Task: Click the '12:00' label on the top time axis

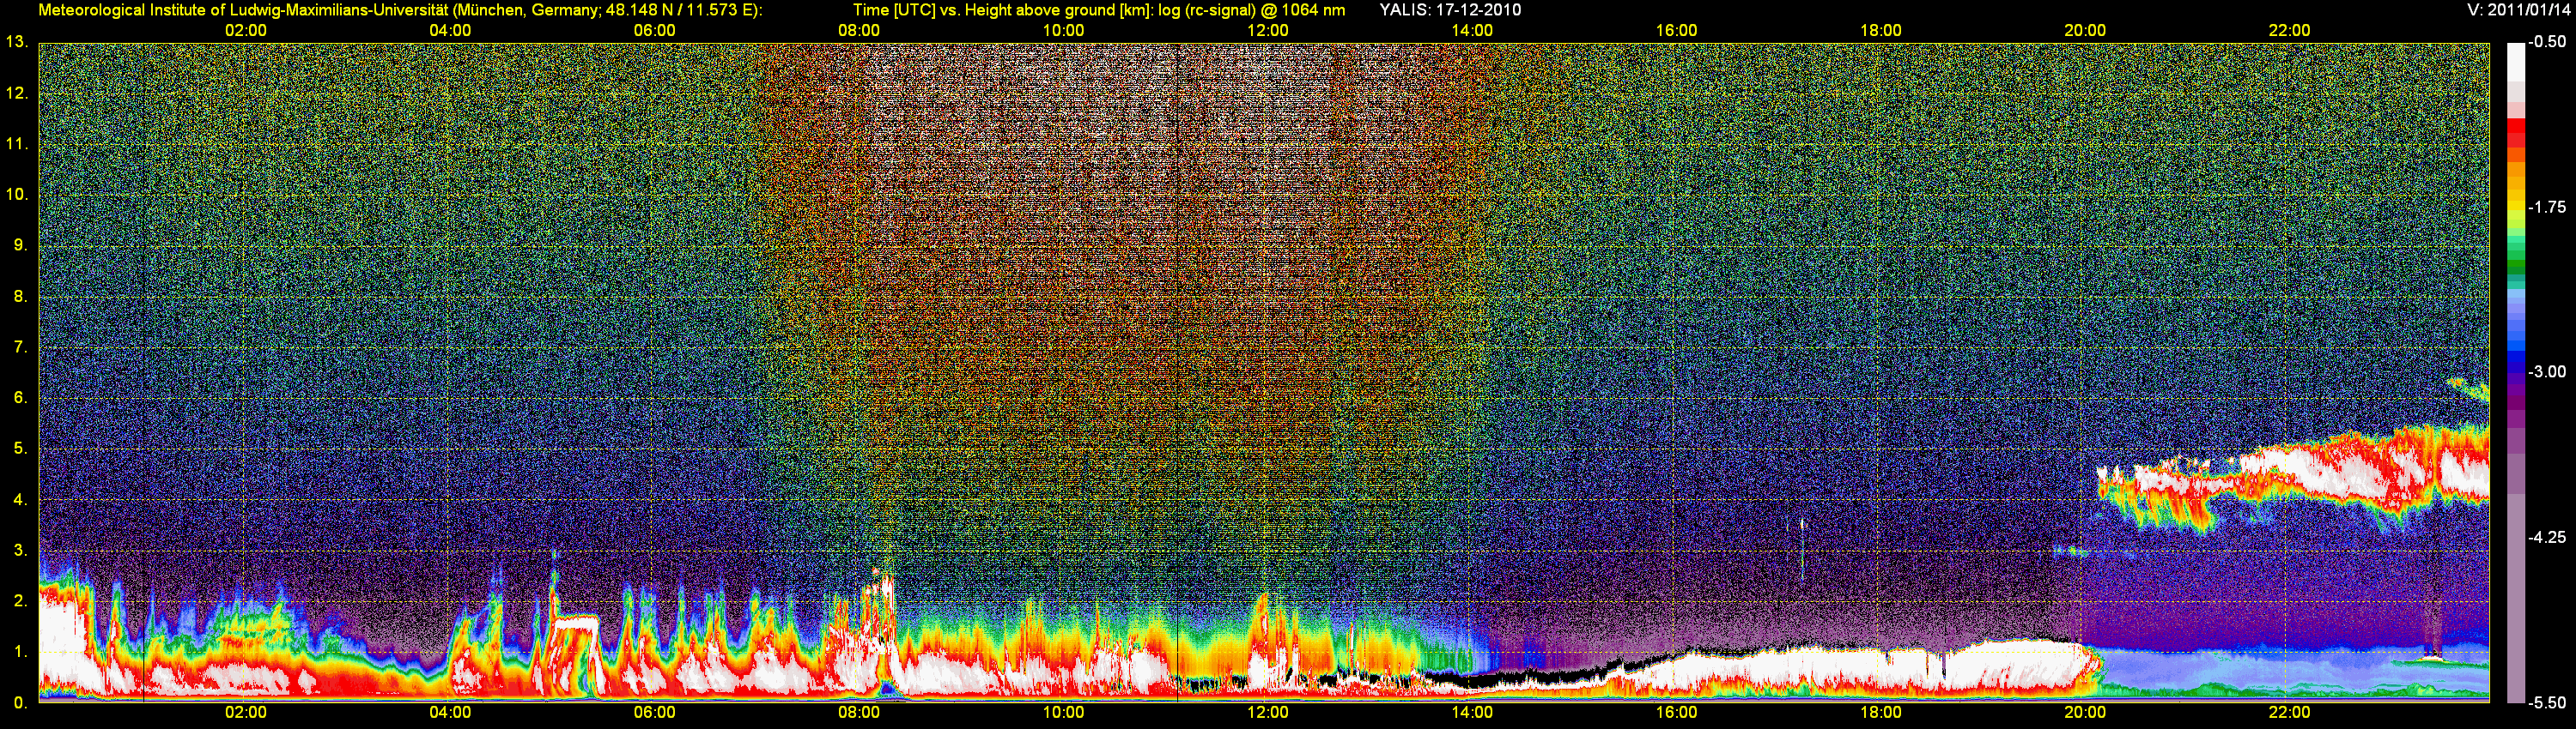Action: tap(1268, 31)
